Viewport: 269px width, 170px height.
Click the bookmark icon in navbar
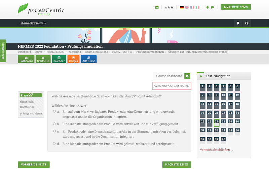click(238, 23)
